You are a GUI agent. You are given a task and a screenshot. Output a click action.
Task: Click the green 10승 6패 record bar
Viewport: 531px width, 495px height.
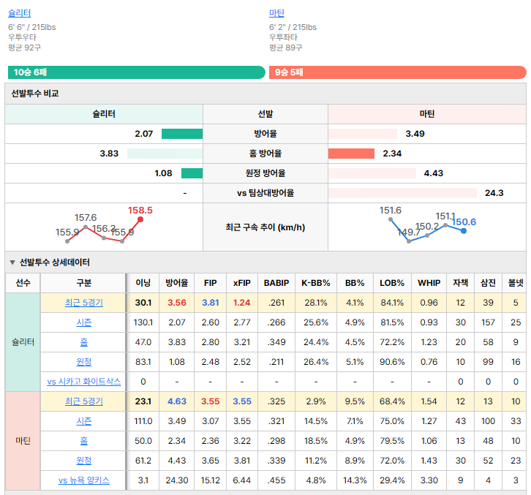tap(137, 72)
